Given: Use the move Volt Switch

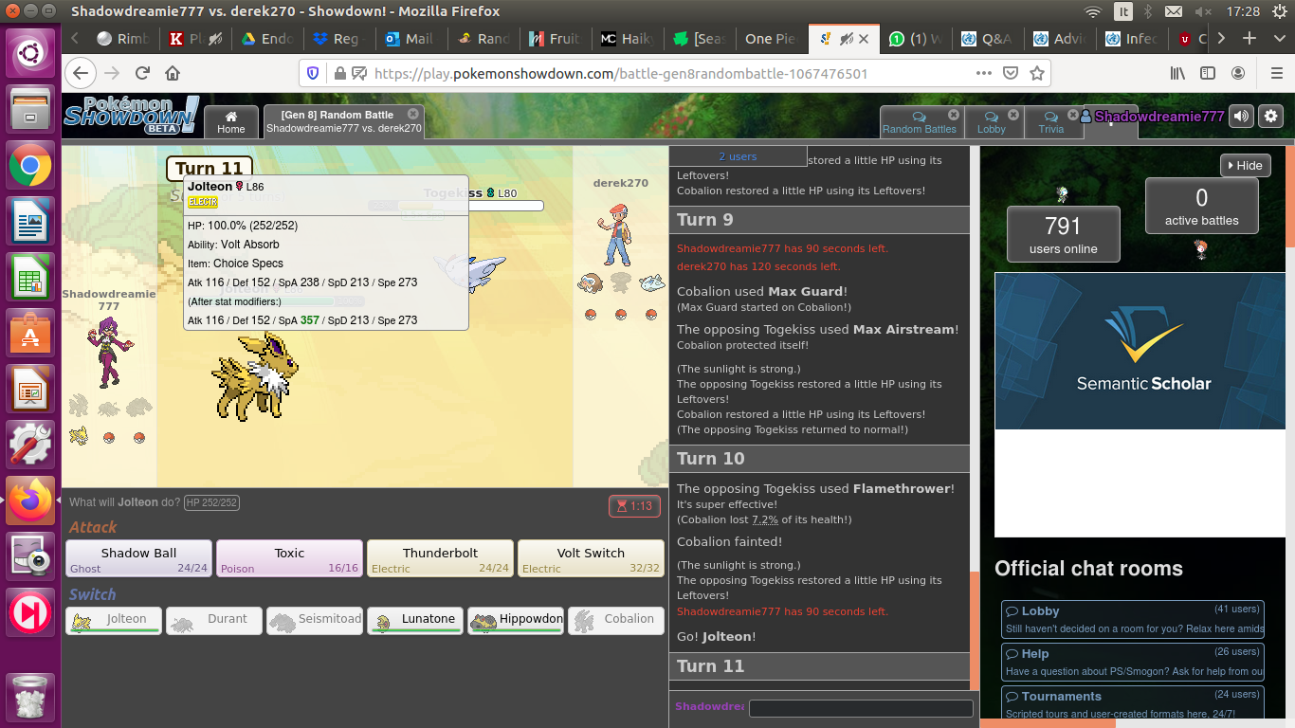Looking at the screenshot, I should point(591,558).
